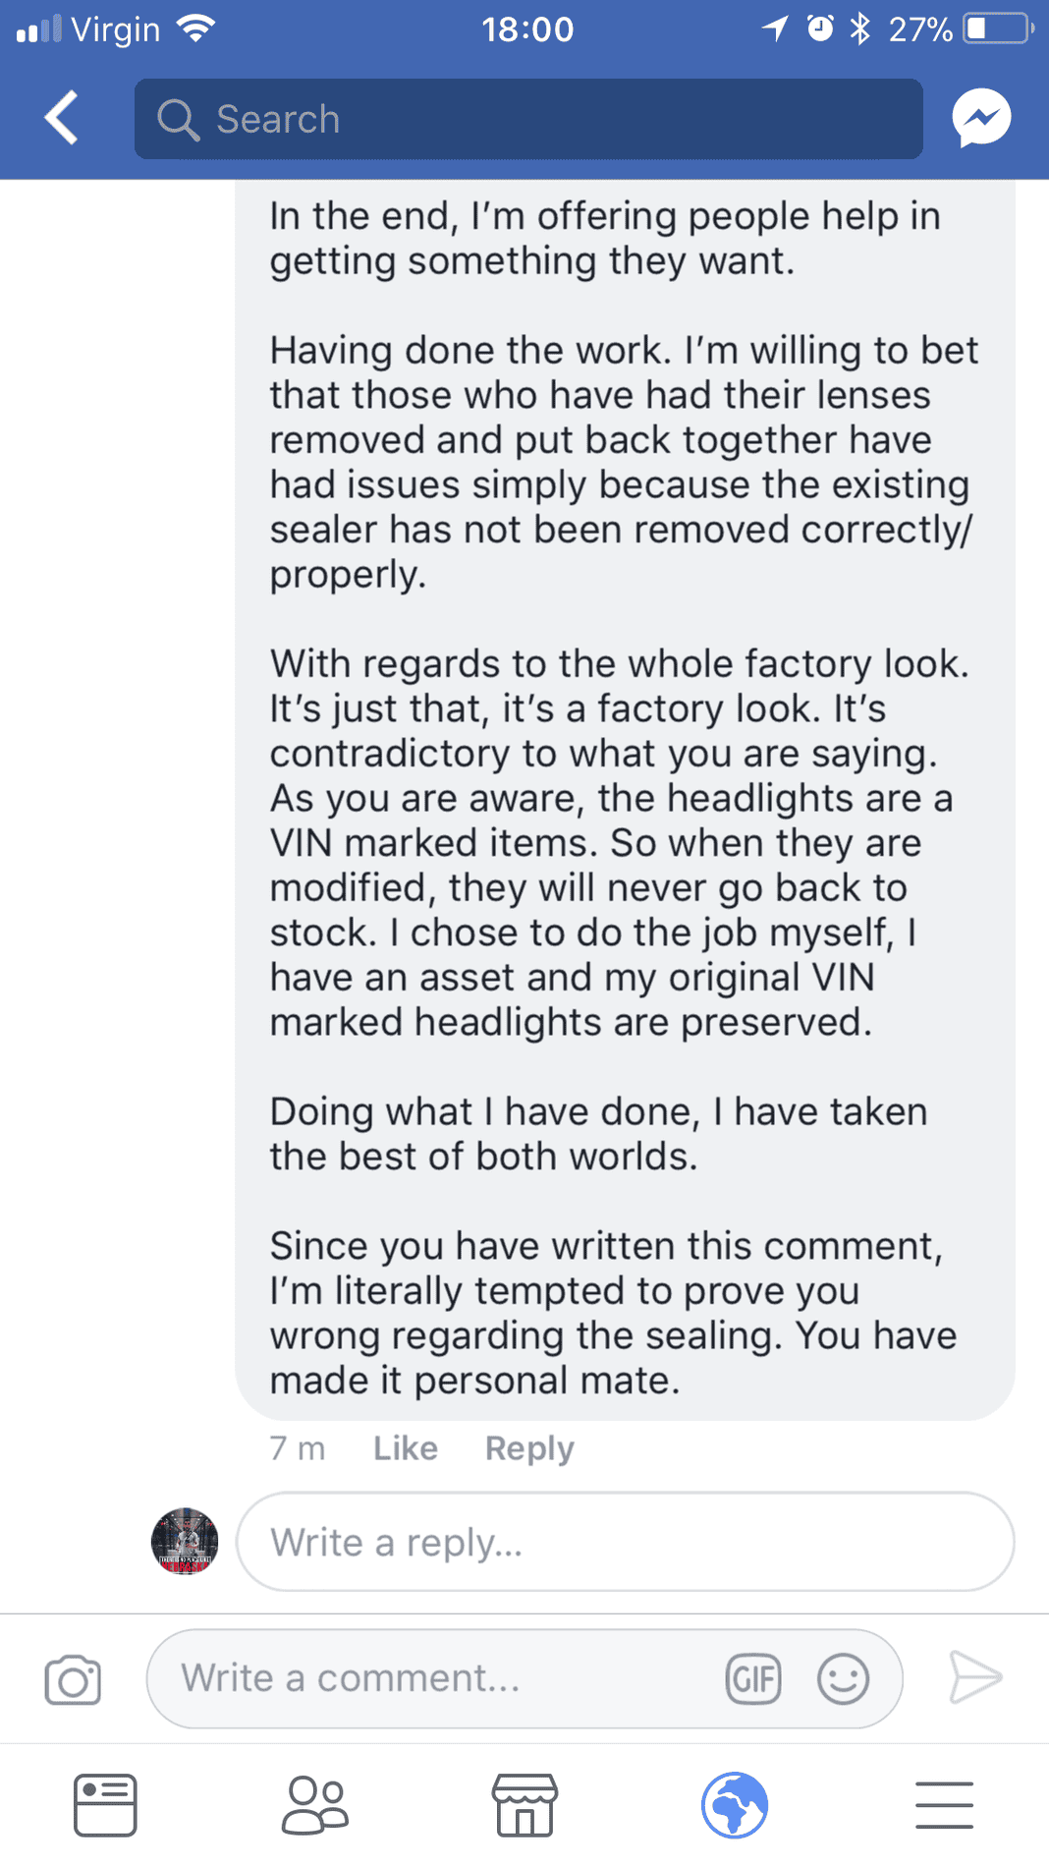The height and width of the screenshot is (1867, 1049).
Task: Open the Marketplace tab
Action: point(524,1805)
